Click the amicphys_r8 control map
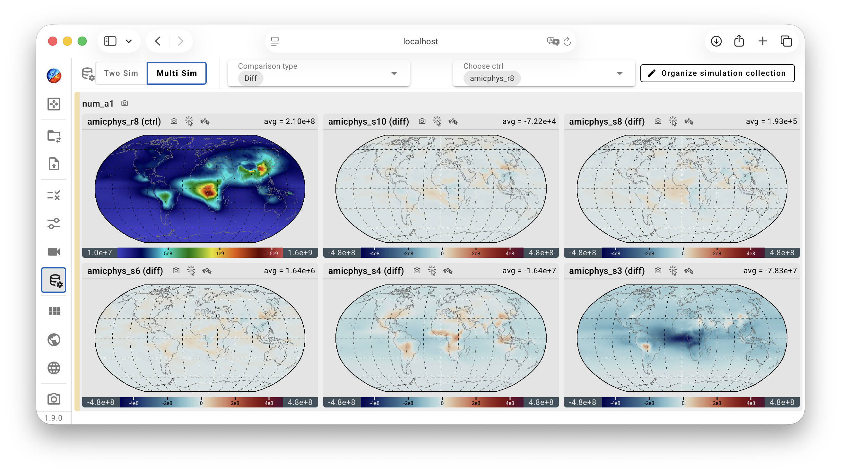Image resolution: width=841 pixels, height=472 pixels. (200, 189)
